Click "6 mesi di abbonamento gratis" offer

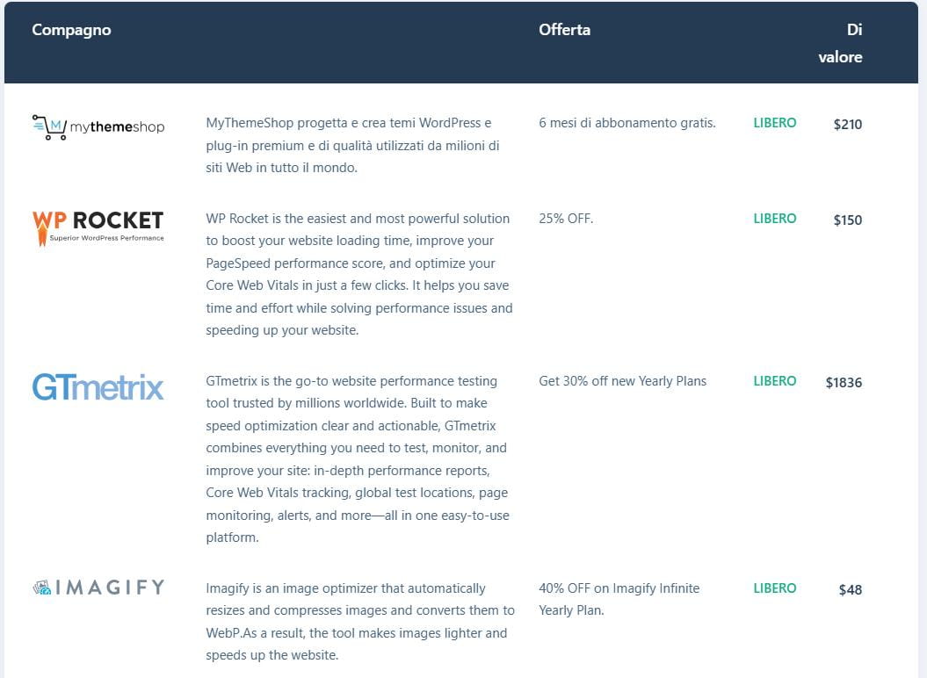point(626,123)
